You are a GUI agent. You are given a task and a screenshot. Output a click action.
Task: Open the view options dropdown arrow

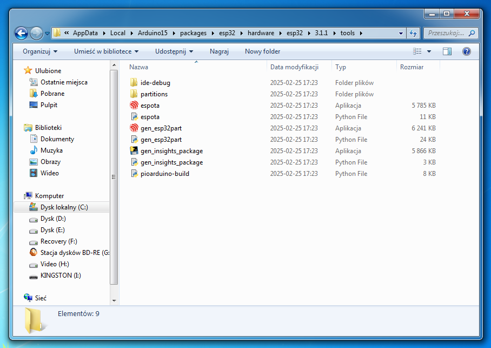click(429, 51)
